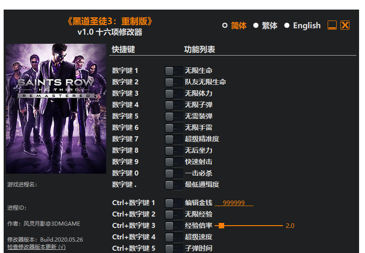
Task: Click hotkey label Ctrl+数字键 4
Action: click(134, 237)
